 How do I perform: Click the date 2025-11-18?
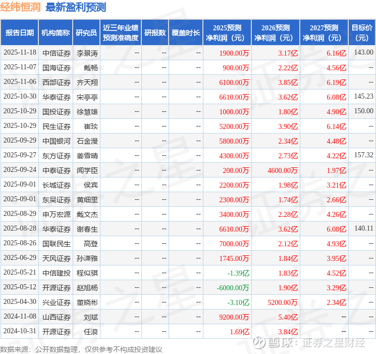point(20,53)
